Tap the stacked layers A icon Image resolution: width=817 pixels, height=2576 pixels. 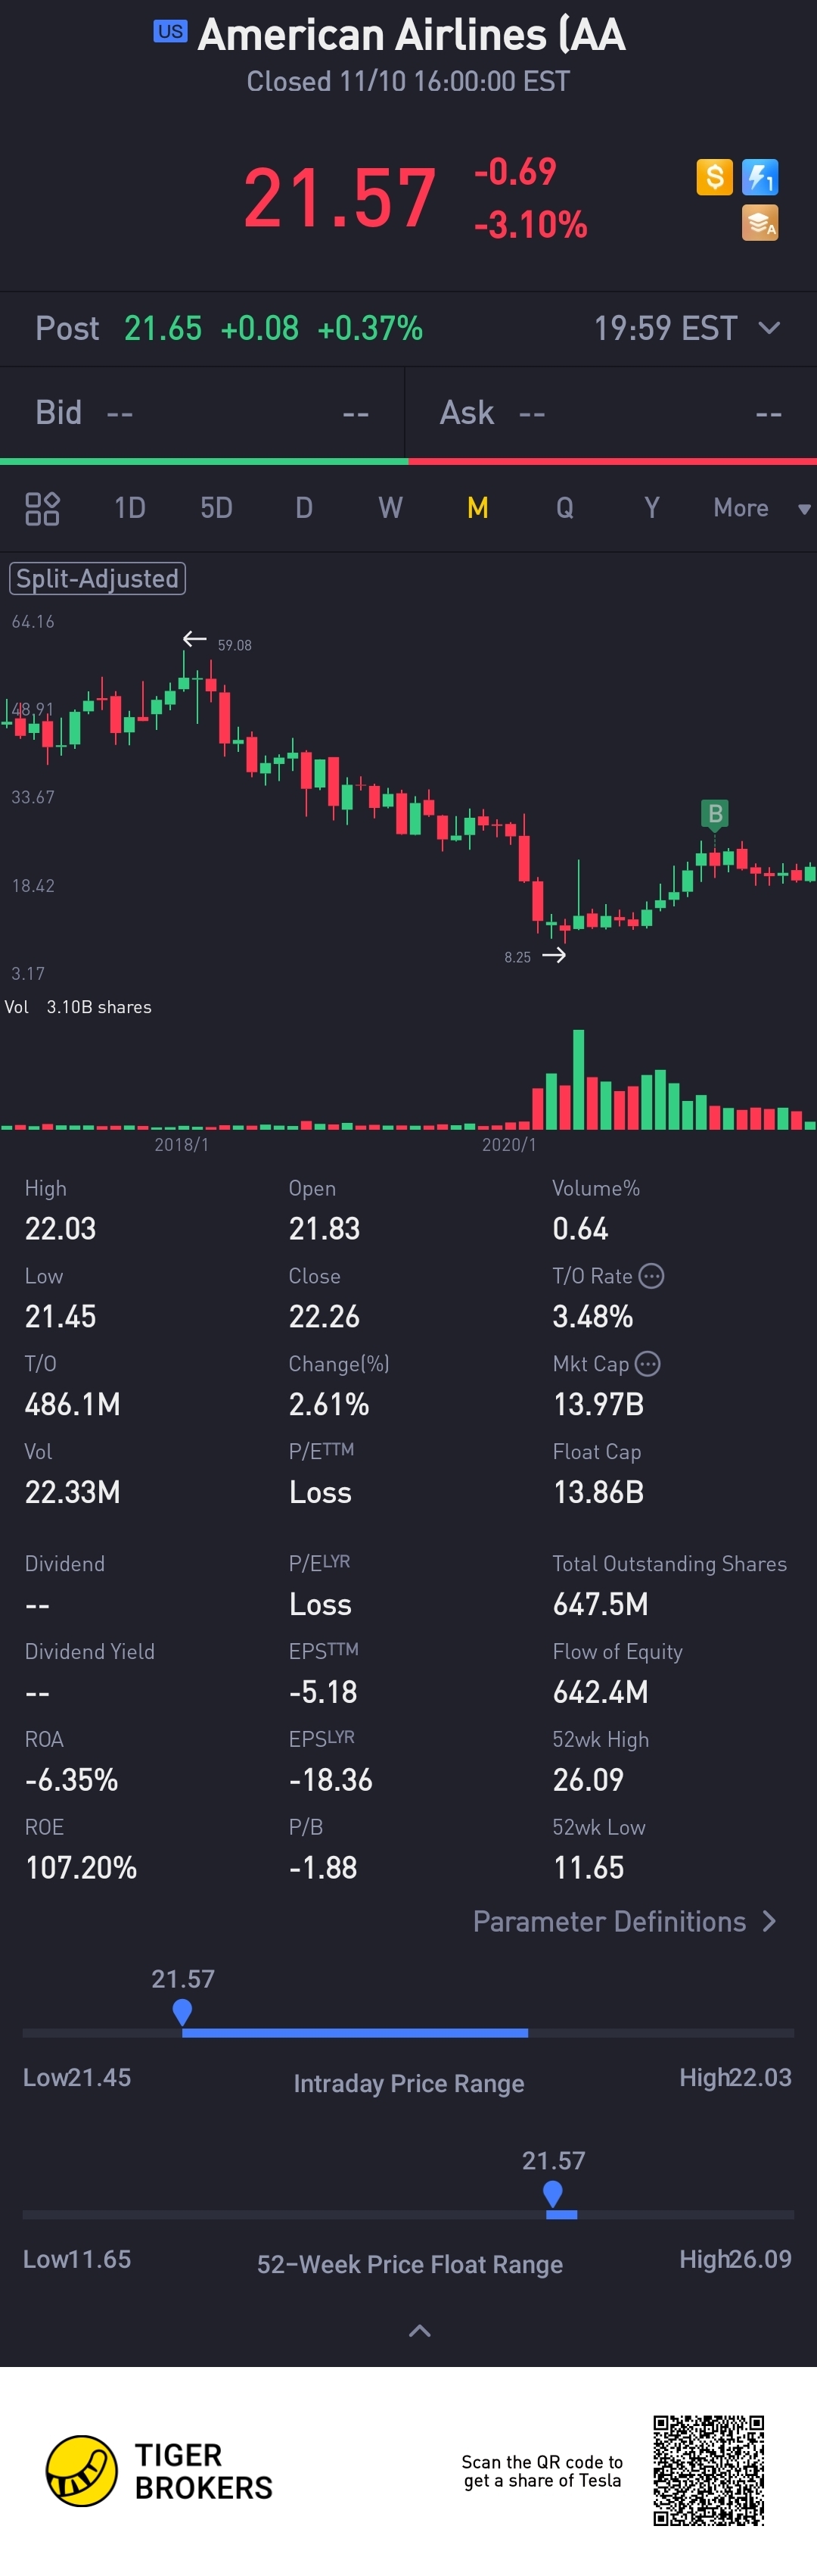tap(760, 223)
